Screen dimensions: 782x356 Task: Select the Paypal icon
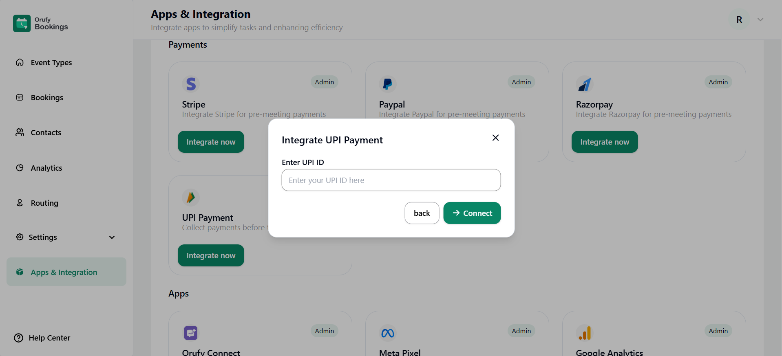pyautogui.click(x=387, y=84)
